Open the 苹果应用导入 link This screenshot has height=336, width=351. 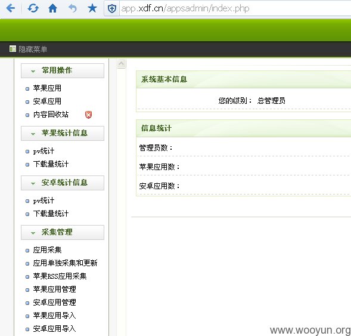pyautogui.click(x=54, y=316)
